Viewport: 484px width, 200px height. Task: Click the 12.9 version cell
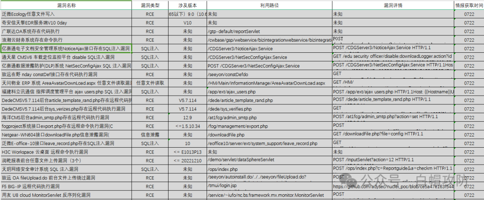(x=187, y=118)
